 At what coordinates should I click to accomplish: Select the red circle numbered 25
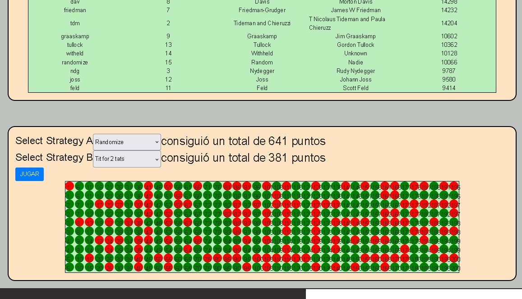[x=109, y=267]
